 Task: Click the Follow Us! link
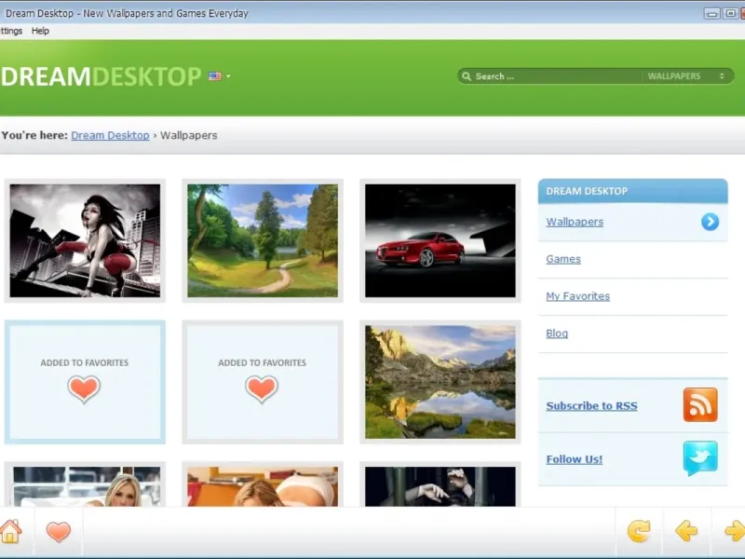(574, 459)
